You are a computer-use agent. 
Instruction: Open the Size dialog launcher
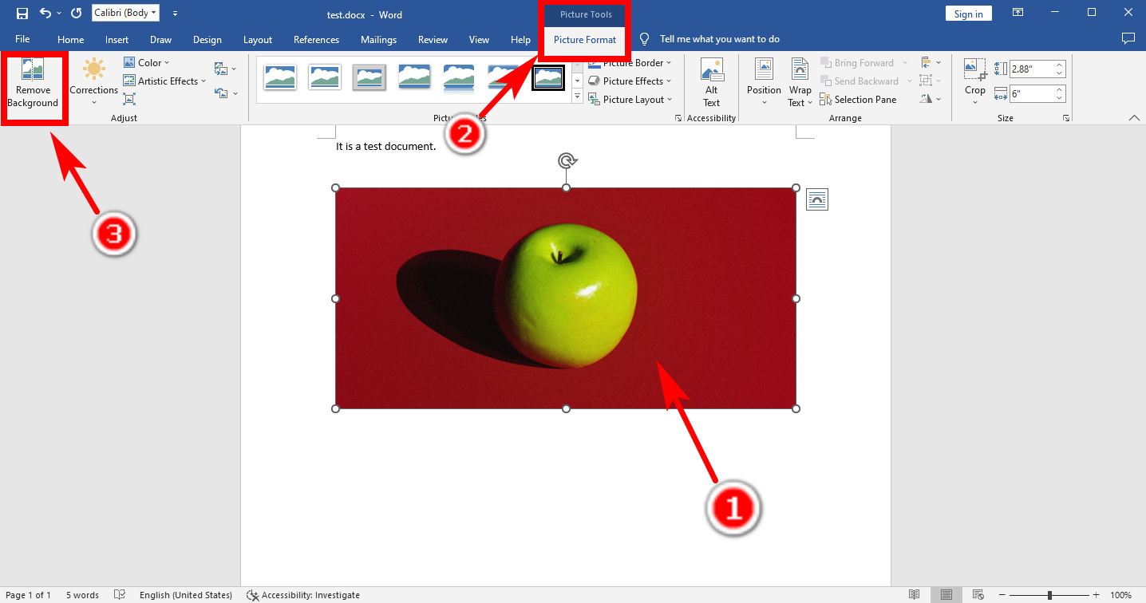coord(1065,118)
